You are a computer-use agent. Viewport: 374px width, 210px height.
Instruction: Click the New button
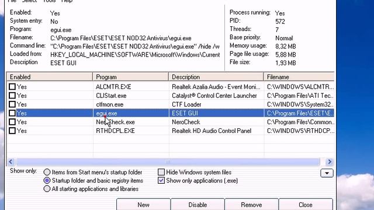tap(143, 205)
